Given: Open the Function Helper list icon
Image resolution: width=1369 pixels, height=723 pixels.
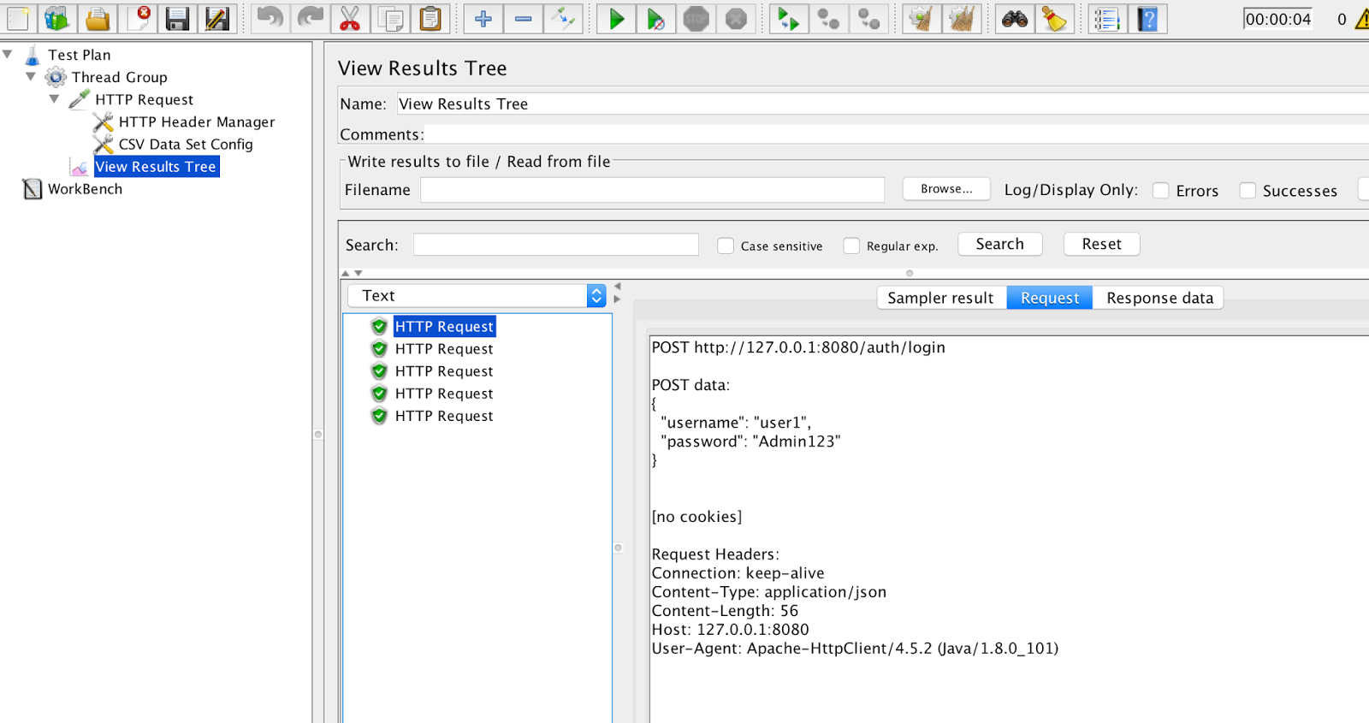Looking at the screenshot, I should pos(1107,18).
